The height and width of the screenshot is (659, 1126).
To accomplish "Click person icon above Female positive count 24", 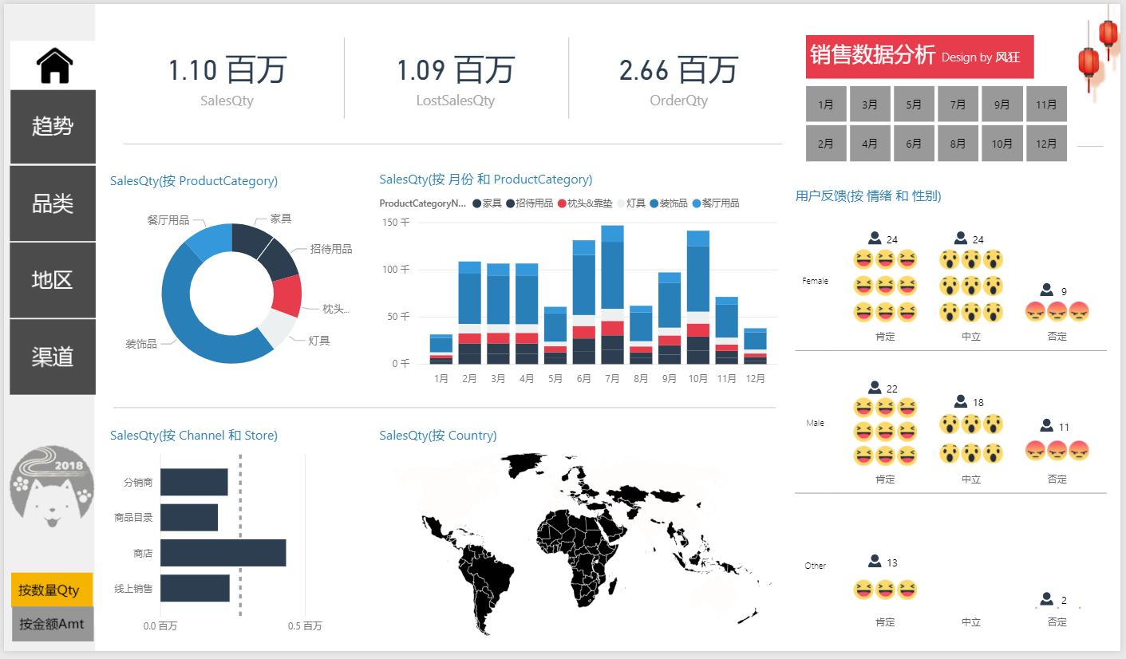I will [x=875, y=239].
